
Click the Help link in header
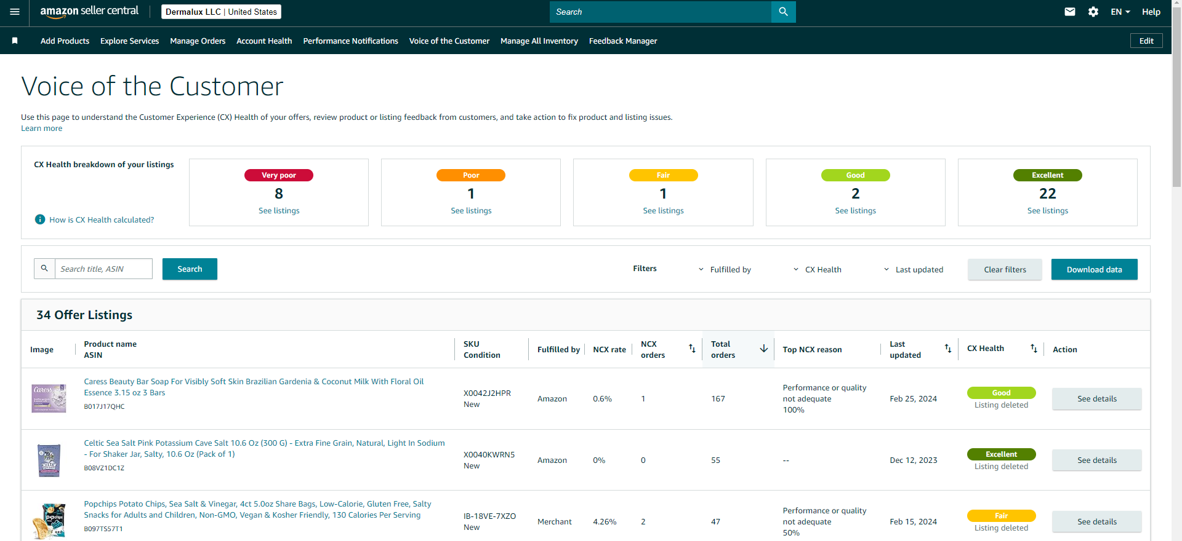pyautogui.click(x=1151, y=12)
